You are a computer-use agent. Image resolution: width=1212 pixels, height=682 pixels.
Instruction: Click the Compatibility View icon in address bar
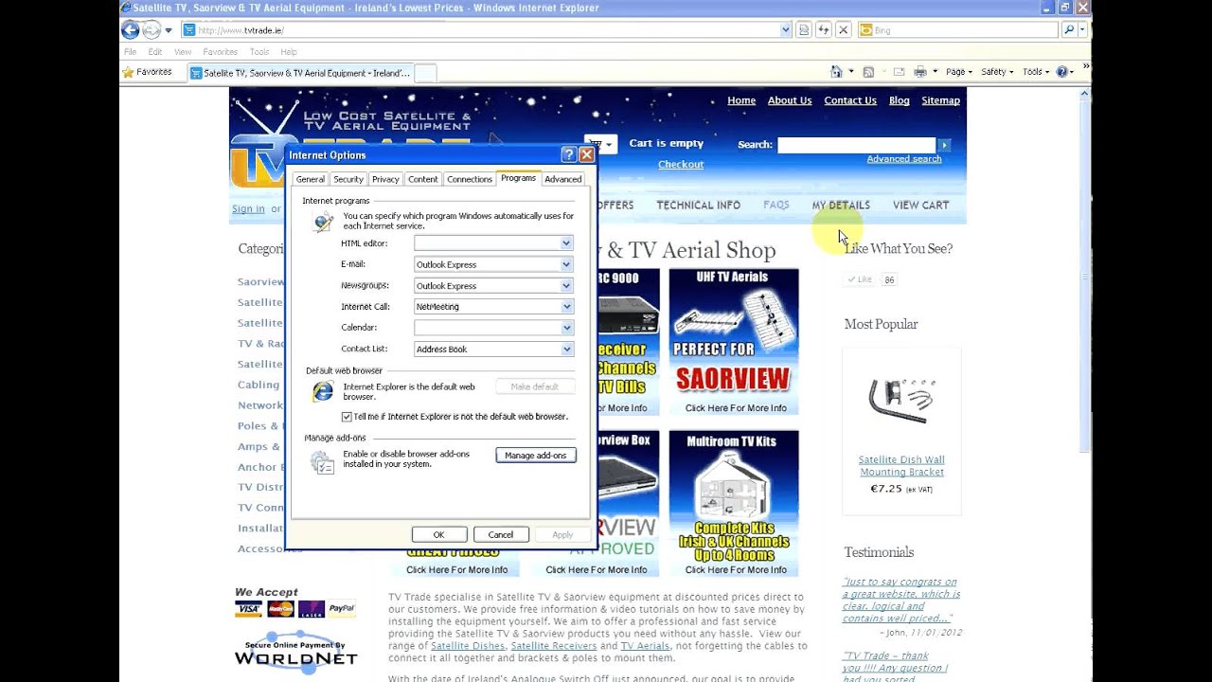[804, 30]
